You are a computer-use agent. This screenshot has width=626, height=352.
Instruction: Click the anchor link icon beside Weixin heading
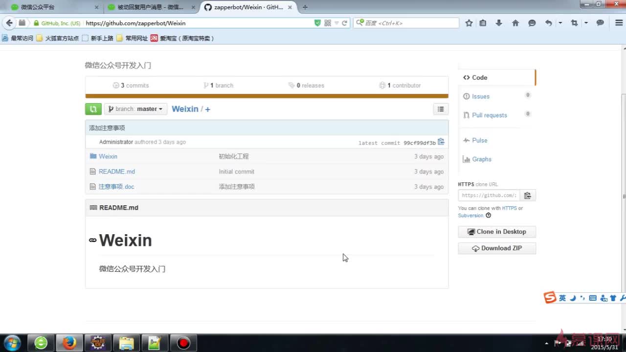click(92, 240)
